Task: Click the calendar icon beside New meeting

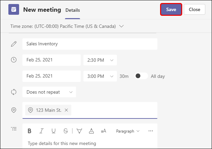Action: (x=14, y=9)
